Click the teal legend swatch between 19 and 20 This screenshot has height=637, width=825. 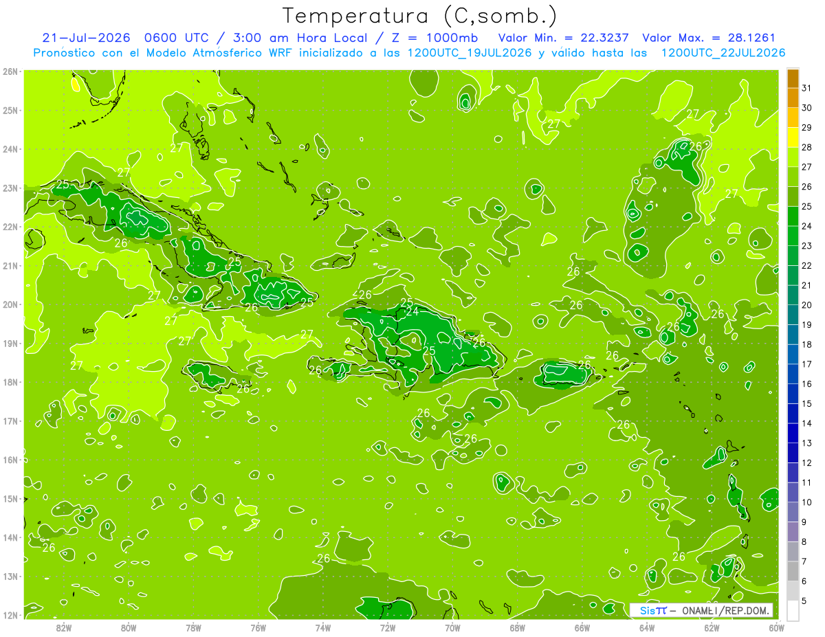[793, 315]
